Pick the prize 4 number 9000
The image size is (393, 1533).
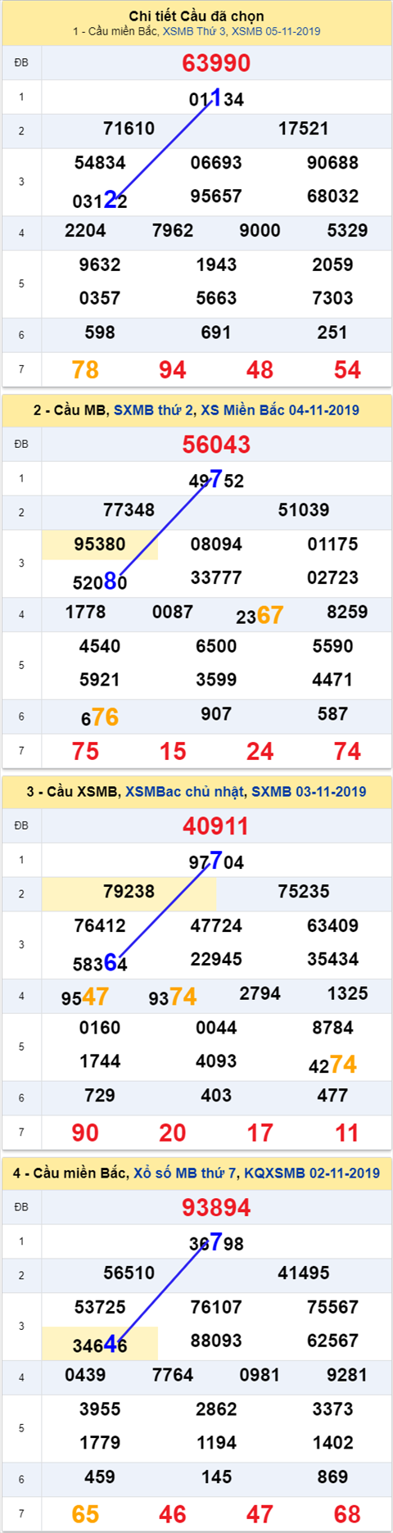coord(260,231)
